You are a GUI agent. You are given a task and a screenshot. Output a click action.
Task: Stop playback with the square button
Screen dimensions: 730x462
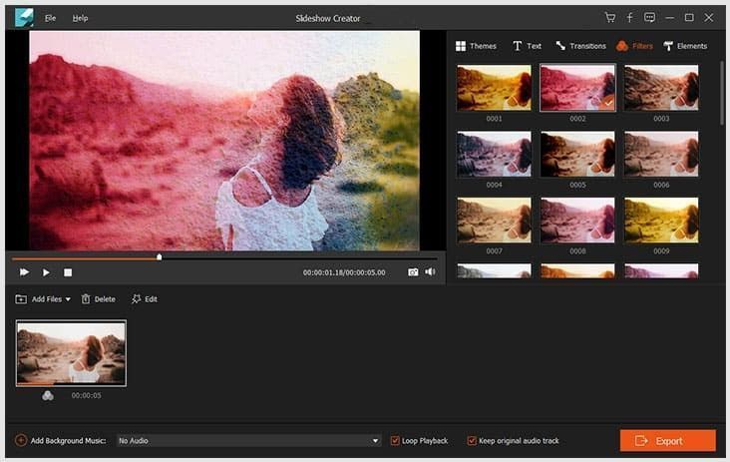click(68, 272)
